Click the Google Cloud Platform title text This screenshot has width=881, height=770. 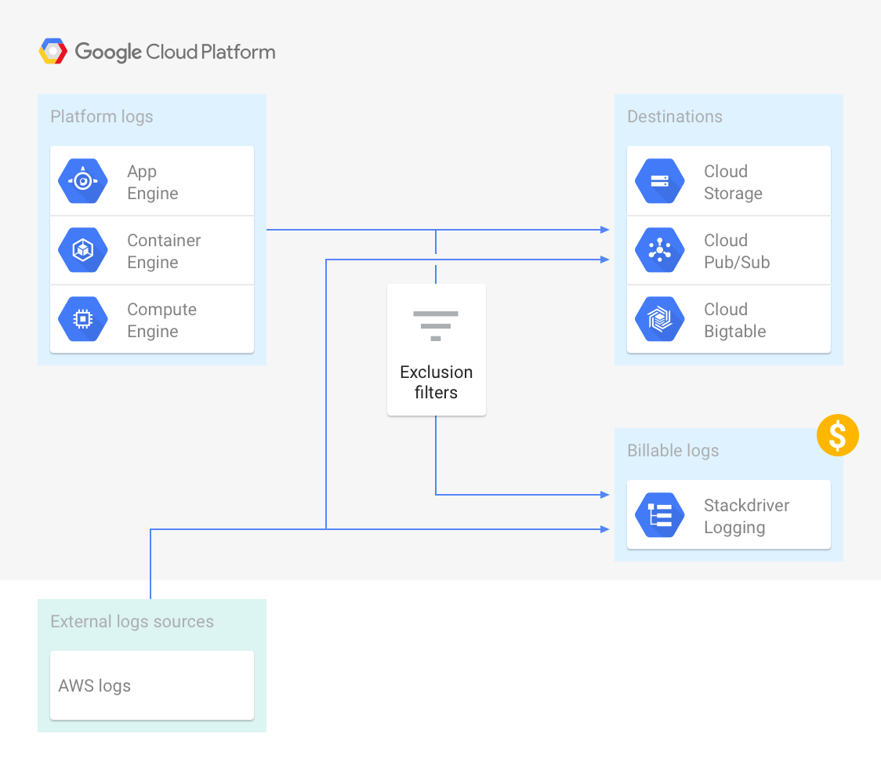(176, 53)
